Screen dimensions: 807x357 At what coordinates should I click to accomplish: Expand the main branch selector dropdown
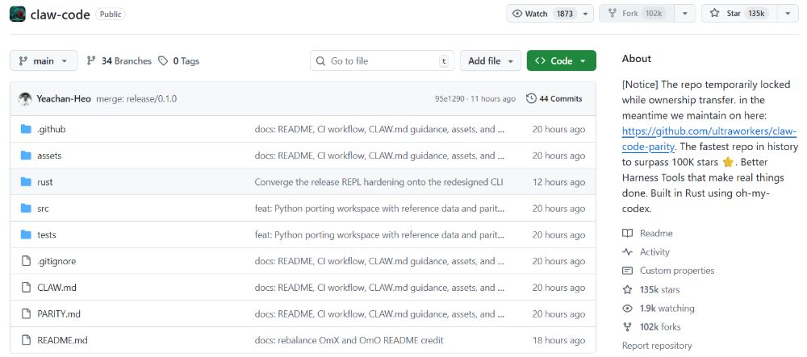click(x=44, y=60)
